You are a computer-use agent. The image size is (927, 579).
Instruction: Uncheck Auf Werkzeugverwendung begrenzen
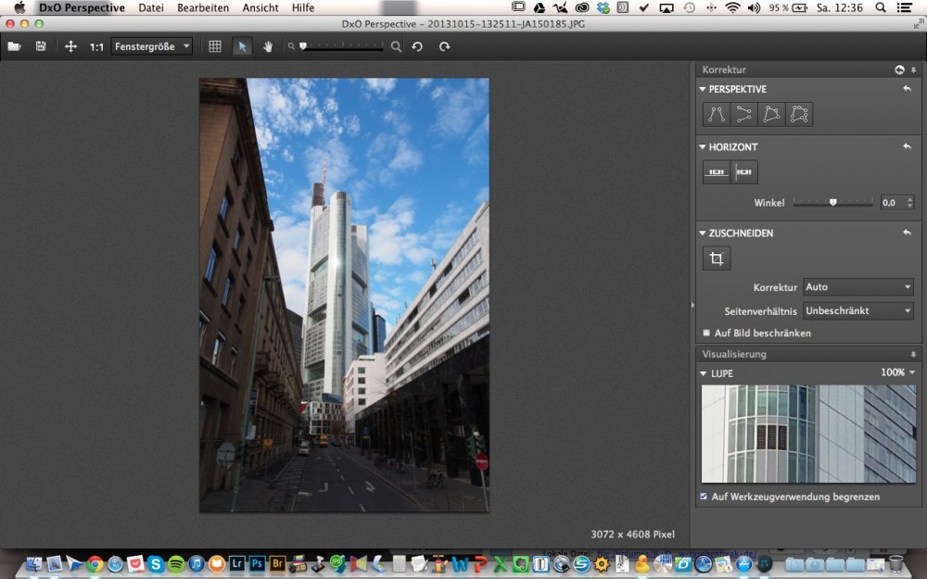tap(705, 497)
